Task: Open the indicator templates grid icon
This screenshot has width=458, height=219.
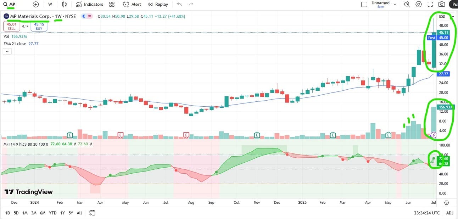Action: [112, 4]
